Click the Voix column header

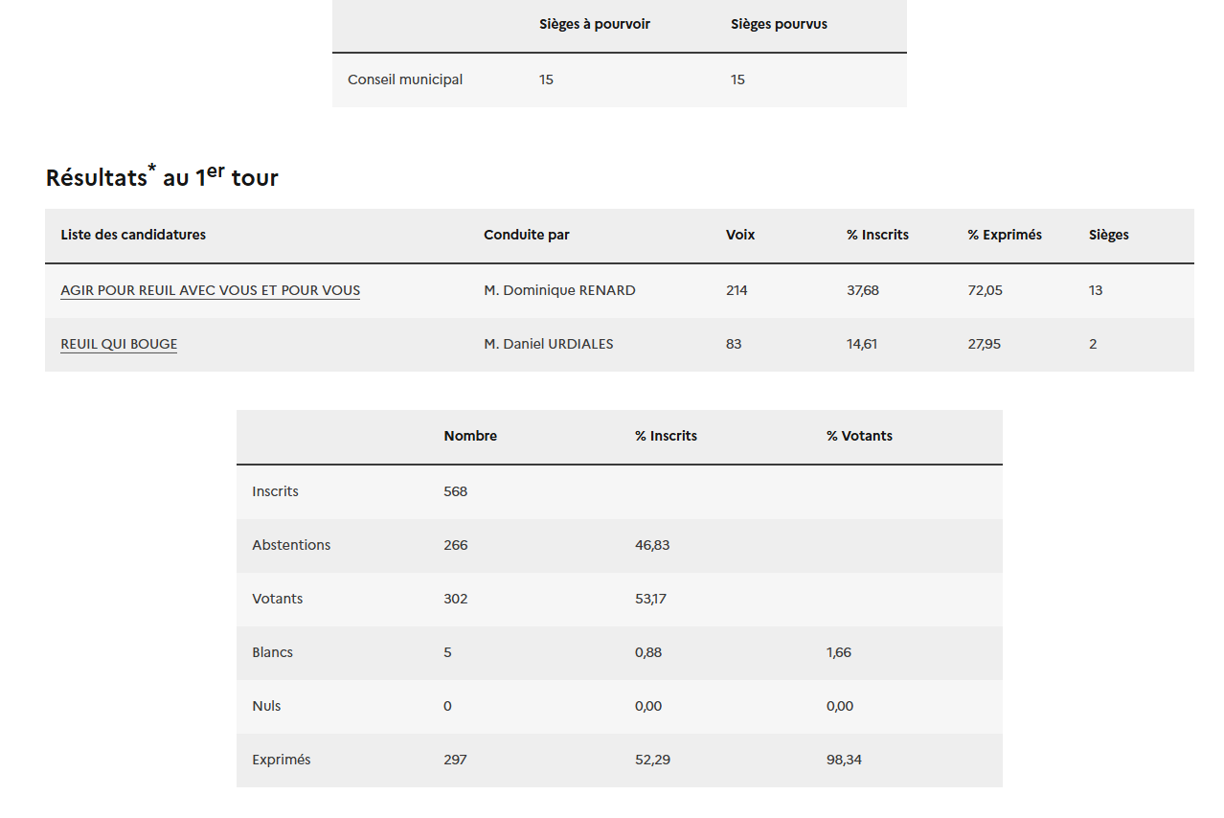[x=740, y=235]
